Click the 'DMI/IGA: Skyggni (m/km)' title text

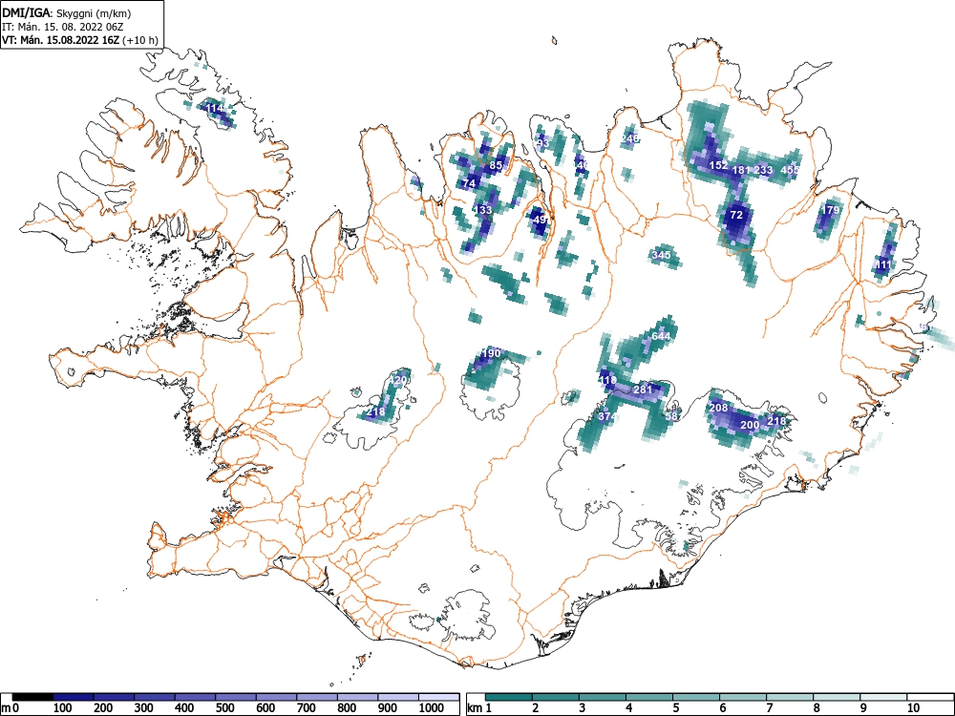tap(67, 12)
